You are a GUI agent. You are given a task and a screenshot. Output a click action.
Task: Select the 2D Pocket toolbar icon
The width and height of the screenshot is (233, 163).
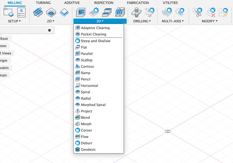click(51, 12)
